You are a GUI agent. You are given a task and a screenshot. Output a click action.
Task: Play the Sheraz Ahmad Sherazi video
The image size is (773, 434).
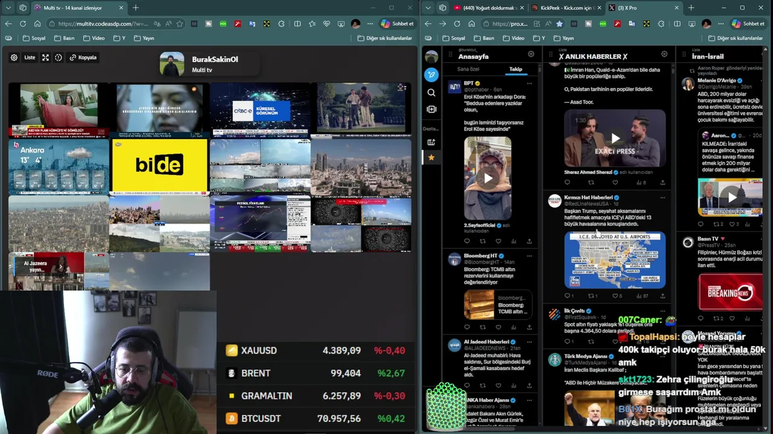pos(615,139)
